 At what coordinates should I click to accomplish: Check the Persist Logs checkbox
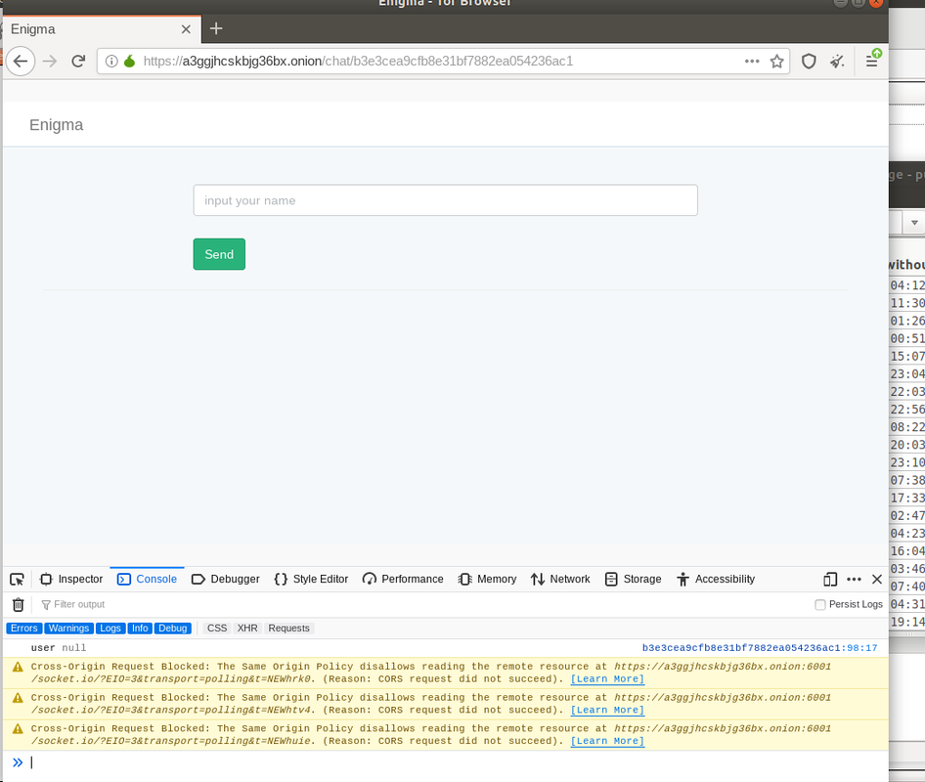pyautogui.click(x=820, y=604)
